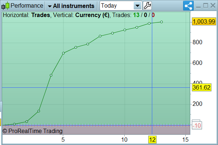
Task: Click the data point at trade 4
Action: [51, 75]
